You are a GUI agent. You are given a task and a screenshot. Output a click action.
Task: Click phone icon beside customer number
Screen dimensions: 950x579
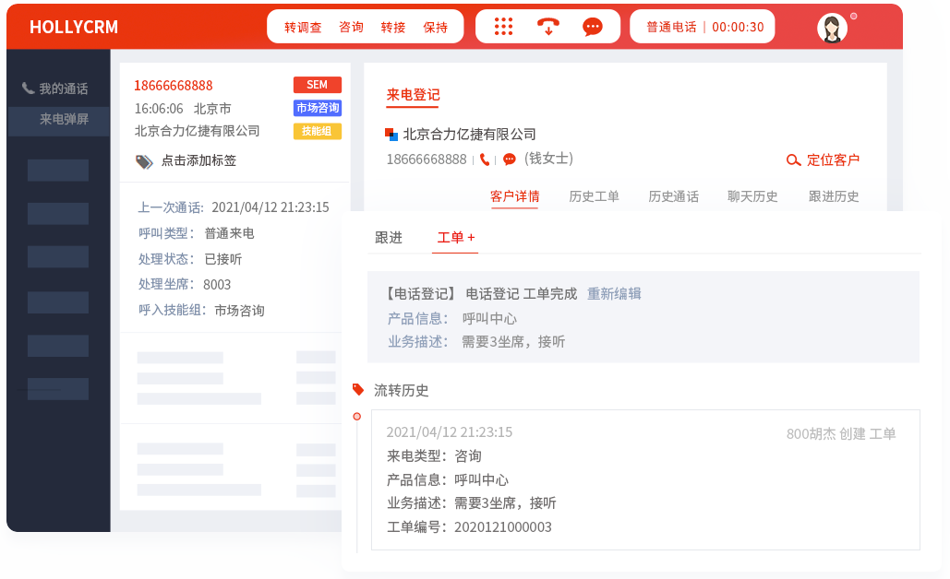click(485, 160)
